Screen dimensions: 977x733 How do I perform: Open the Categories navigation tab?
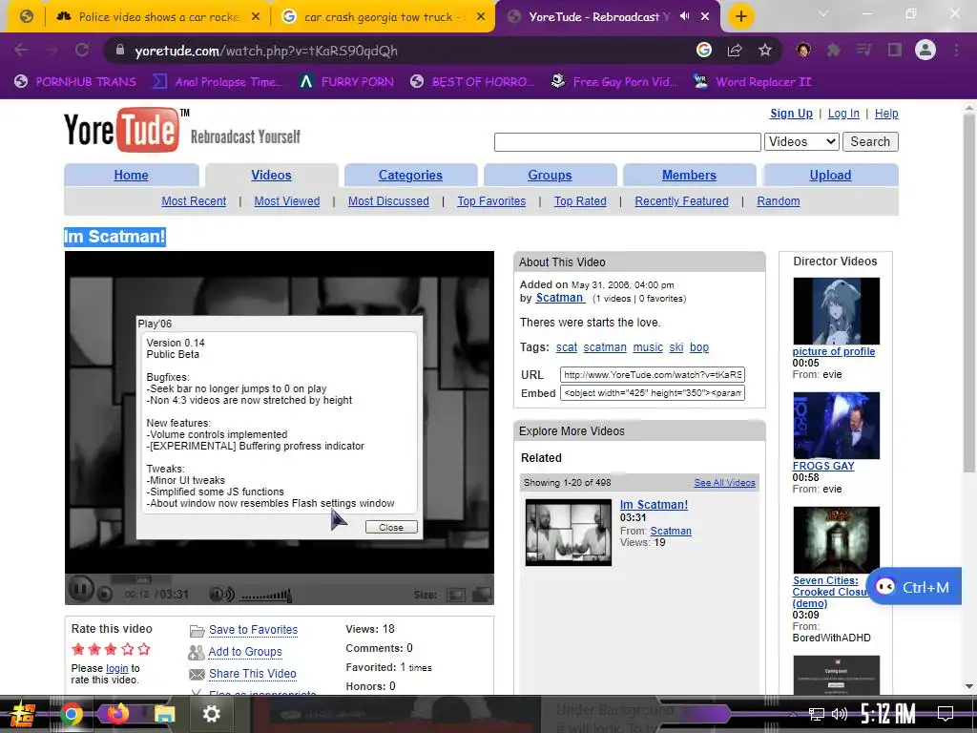point(410,176)
